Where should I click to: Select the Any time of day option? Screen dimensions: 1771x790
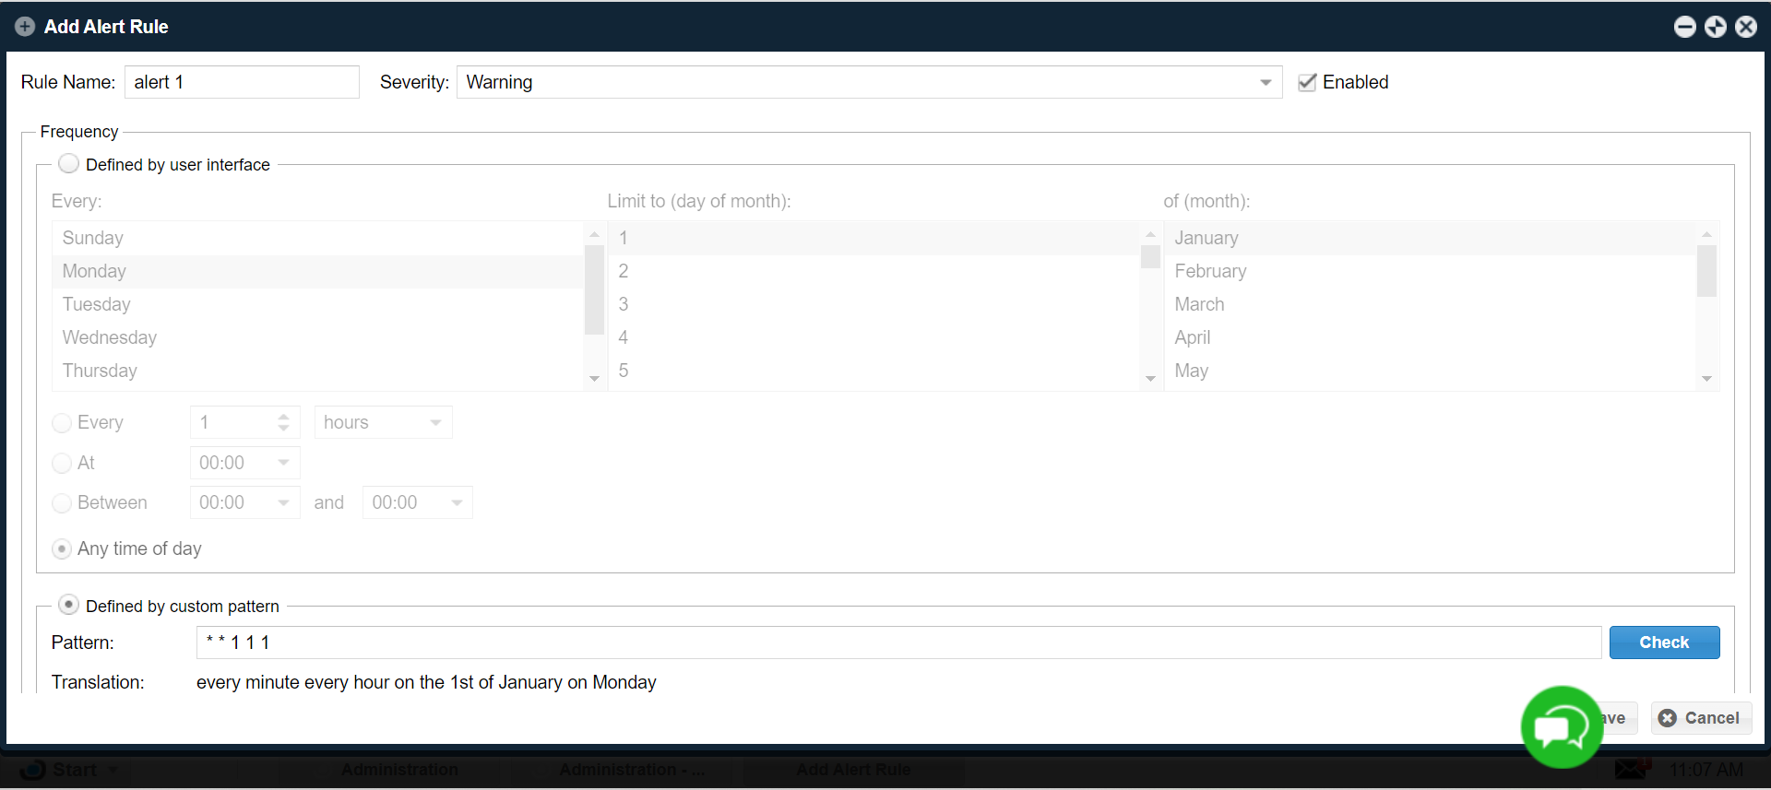62,549
